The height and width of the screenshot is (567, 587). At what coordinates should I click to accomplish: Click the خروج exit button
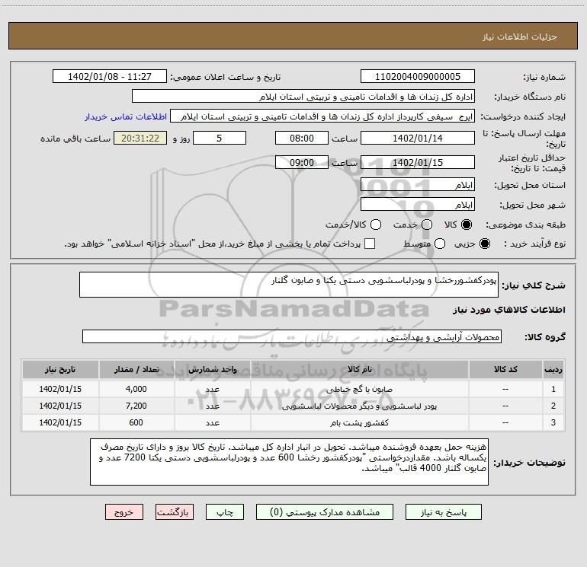point(124,512)
